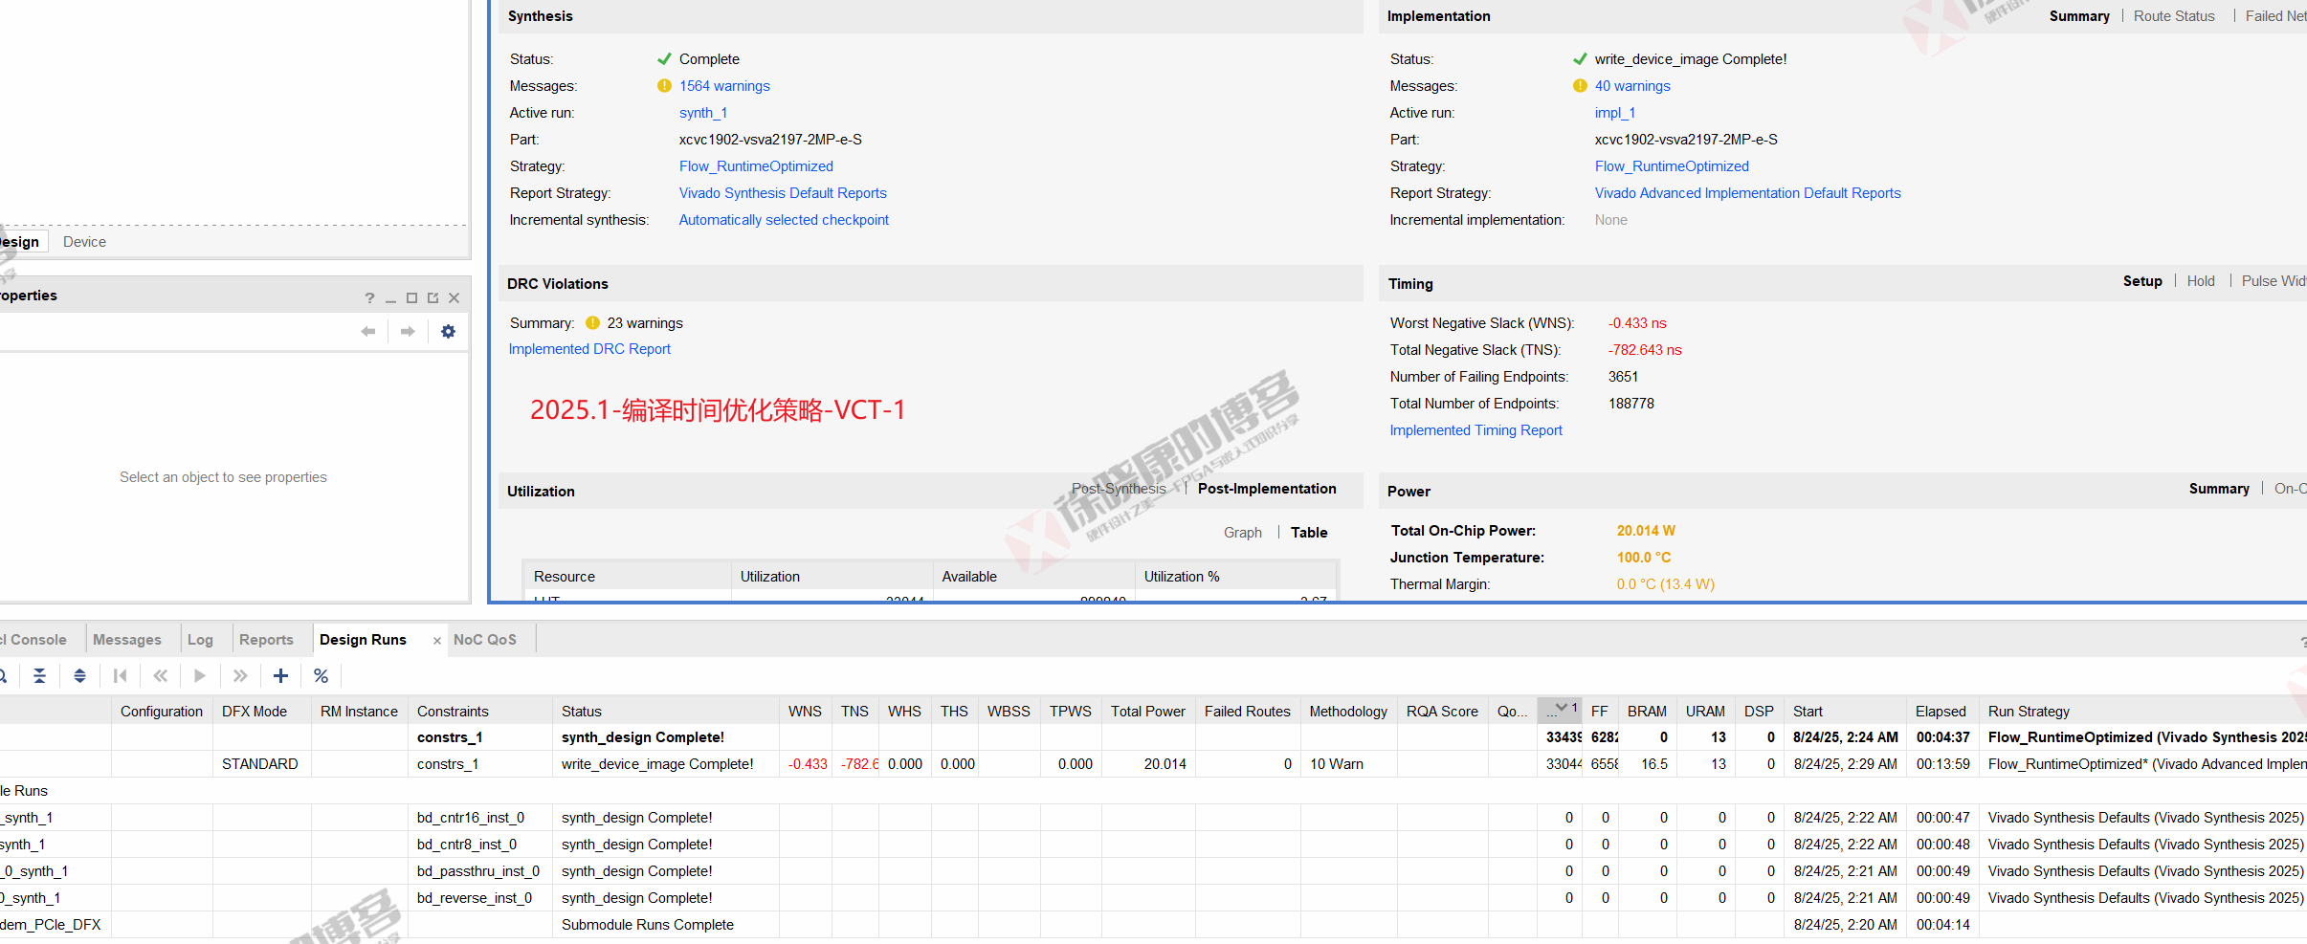This screenshot has height=944, width=2307.
Task: Select the bd_cntr8_inst_0 run row
Action: coord(1153,845)
